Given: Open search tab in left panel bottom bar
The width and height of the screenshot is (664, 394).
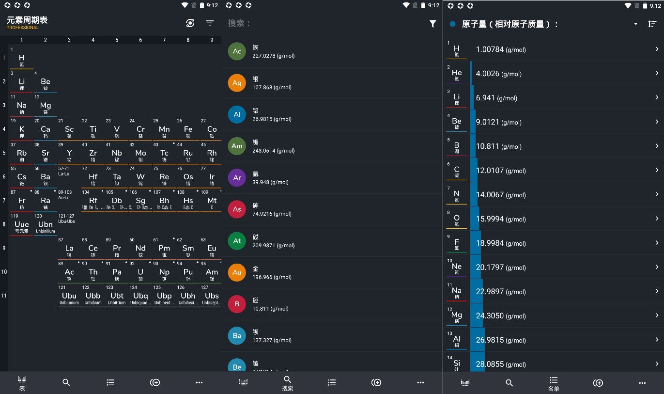Looking at the screenshot, I should (x=66, y=382).
